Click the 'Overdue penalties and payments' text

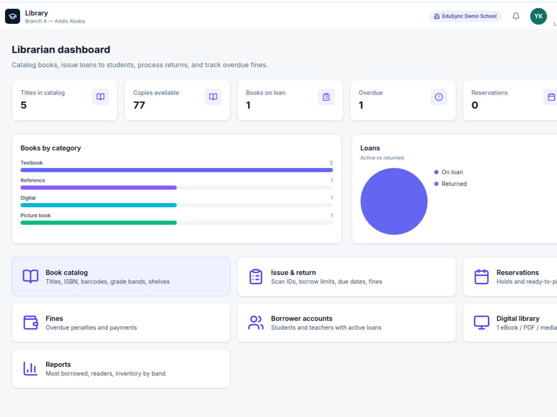[x=91, y=327]
